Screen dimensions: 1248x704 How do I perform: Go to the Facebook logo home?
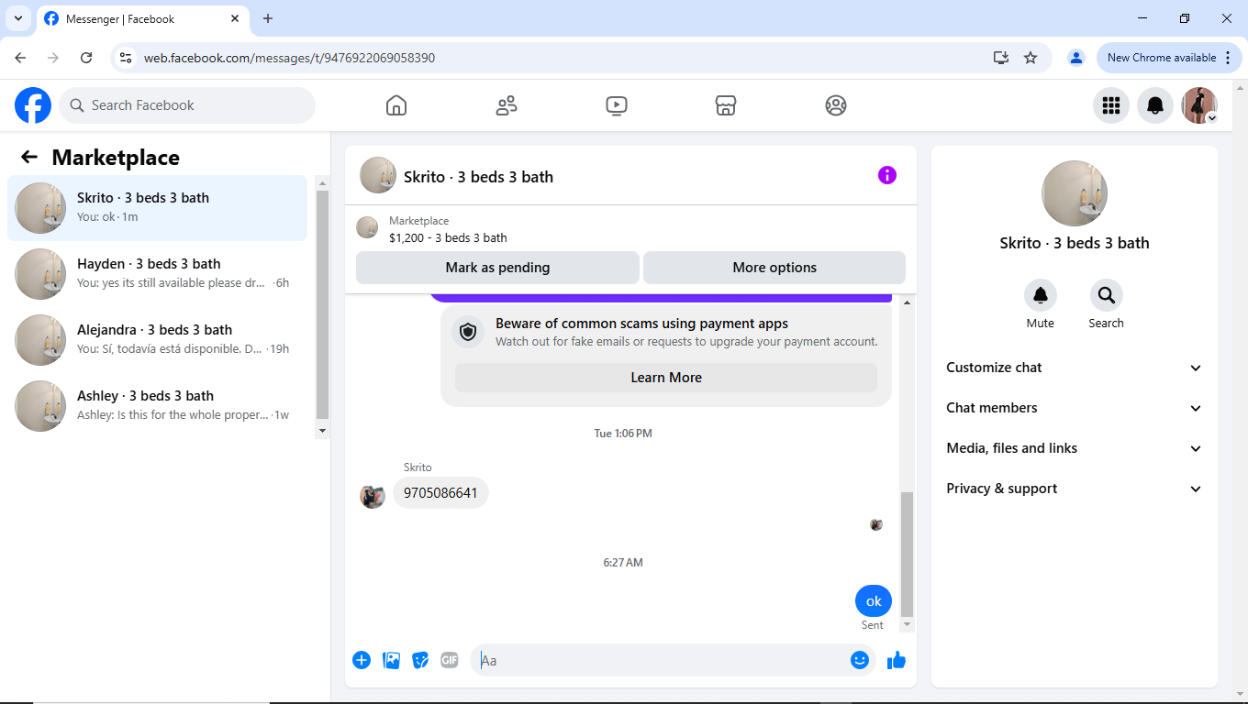(33, 105)
